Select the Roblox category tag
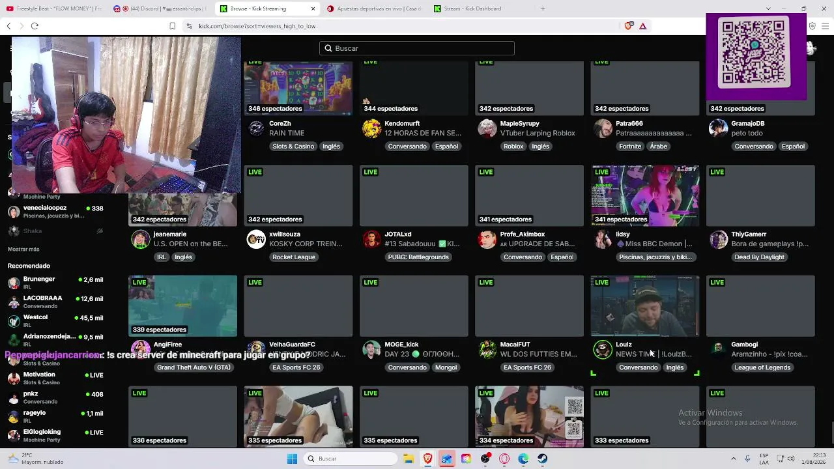The width and height of the screenshot is (834, 469). coord(513,147)
